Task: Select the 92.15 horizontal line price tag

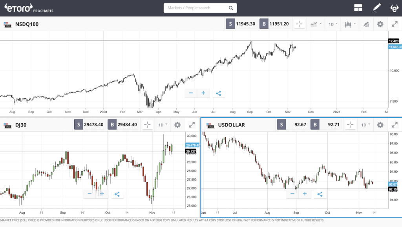Action: click(393, 189)
